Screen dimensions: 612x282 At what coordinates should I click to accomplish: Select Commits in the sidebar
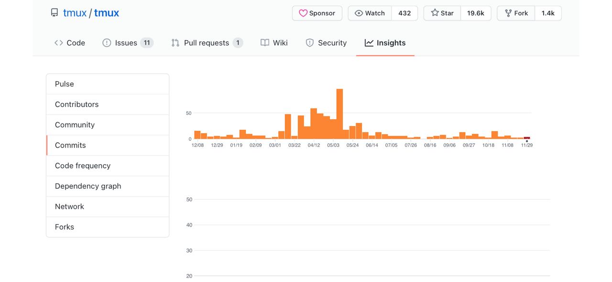(x=108, y=146)
